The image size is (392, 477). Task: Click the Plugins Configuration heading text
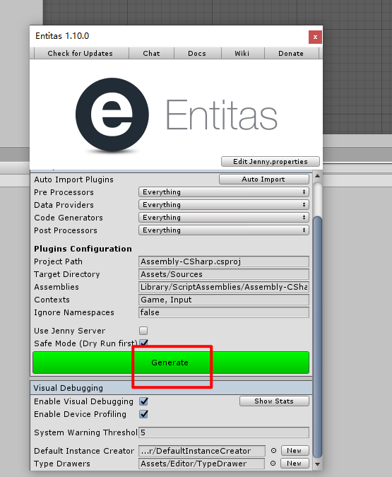tap(83, 249)
